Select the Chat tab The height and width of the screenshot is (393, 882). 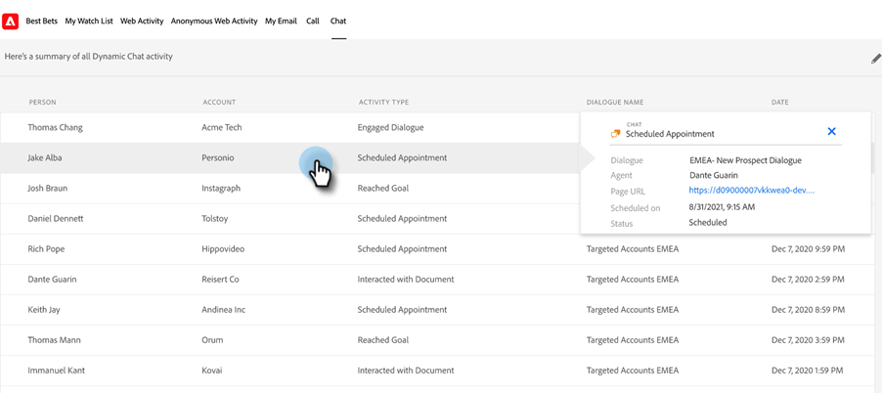tap(338, 22)
